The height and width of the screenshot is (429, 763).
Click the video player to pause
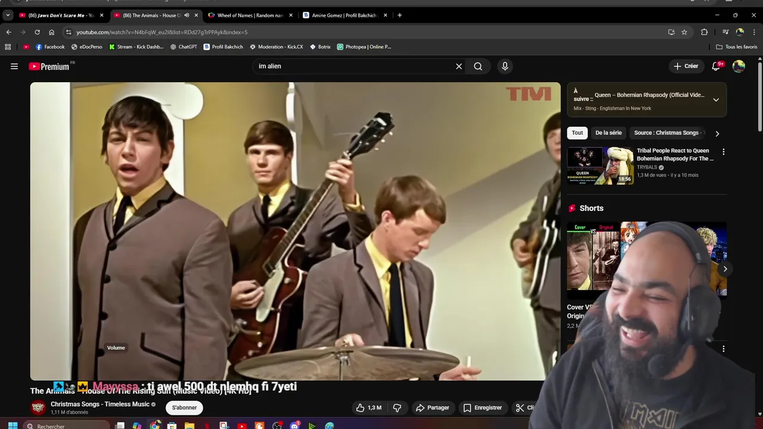[x=295, y=231]
